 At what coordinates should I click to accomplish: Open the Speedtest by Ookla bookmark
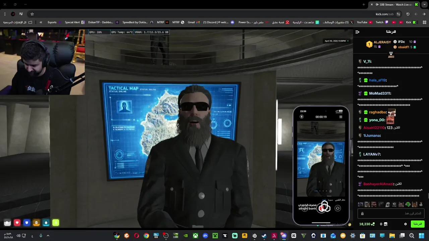tap(138, 22)
